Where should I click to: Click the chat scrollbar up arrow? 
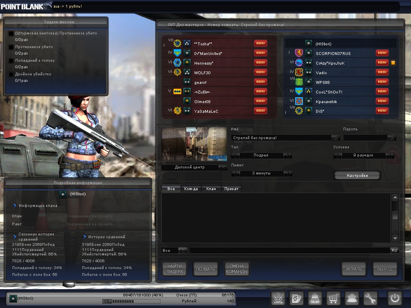pyautogui.click(x=395, y=197)
